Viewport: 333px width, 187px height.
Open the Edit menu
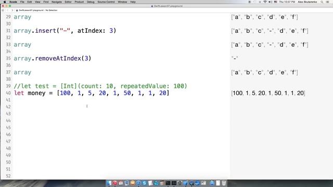coord(30,2)
